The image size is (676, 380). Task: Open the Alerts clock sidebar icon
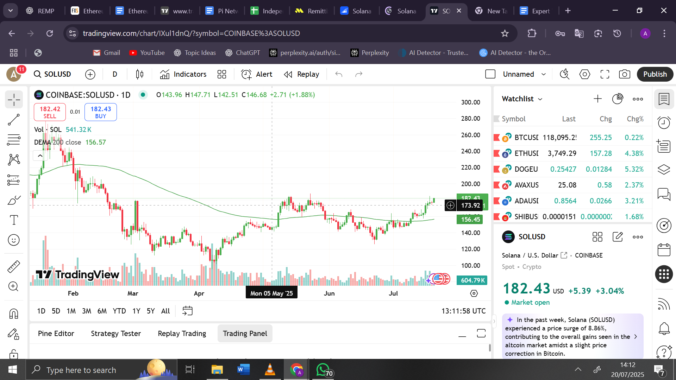click(x=664, y=123)
